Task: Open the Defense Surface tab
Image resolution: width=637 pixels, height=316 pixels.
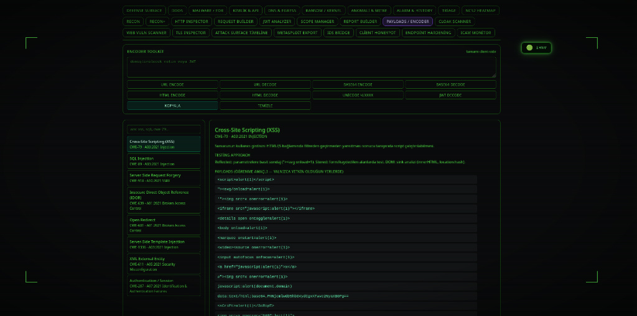Action: [144, 11]
